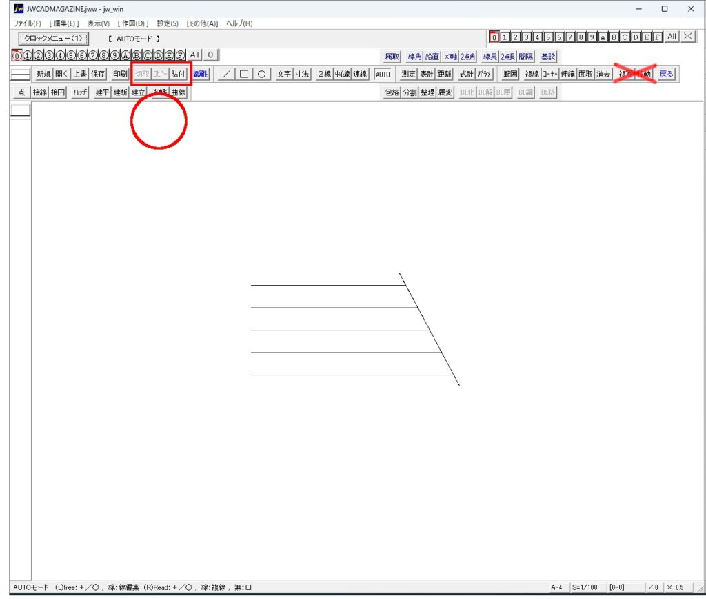Click the クロックメニュー(1) button
The height and width of the screenshot is (599, 706).
click(53, 39)
